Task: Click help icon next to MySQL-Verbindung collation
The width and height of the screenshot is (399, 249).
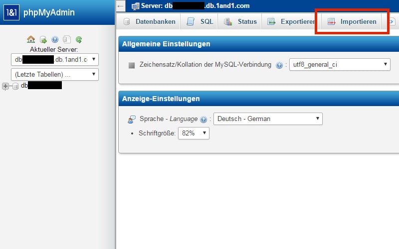Action: [x=279, y=65]
